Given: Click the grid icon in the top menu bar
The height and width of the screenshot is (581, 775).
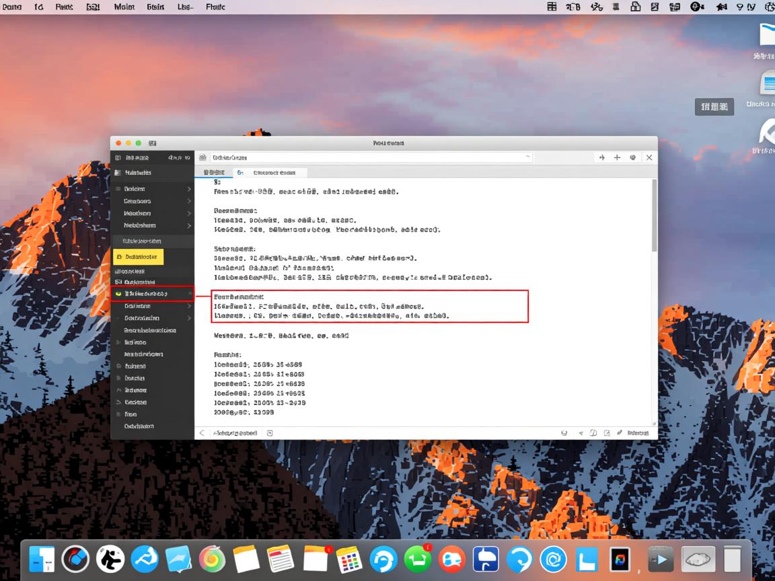Looking at the screenshot, I should 552,7.
